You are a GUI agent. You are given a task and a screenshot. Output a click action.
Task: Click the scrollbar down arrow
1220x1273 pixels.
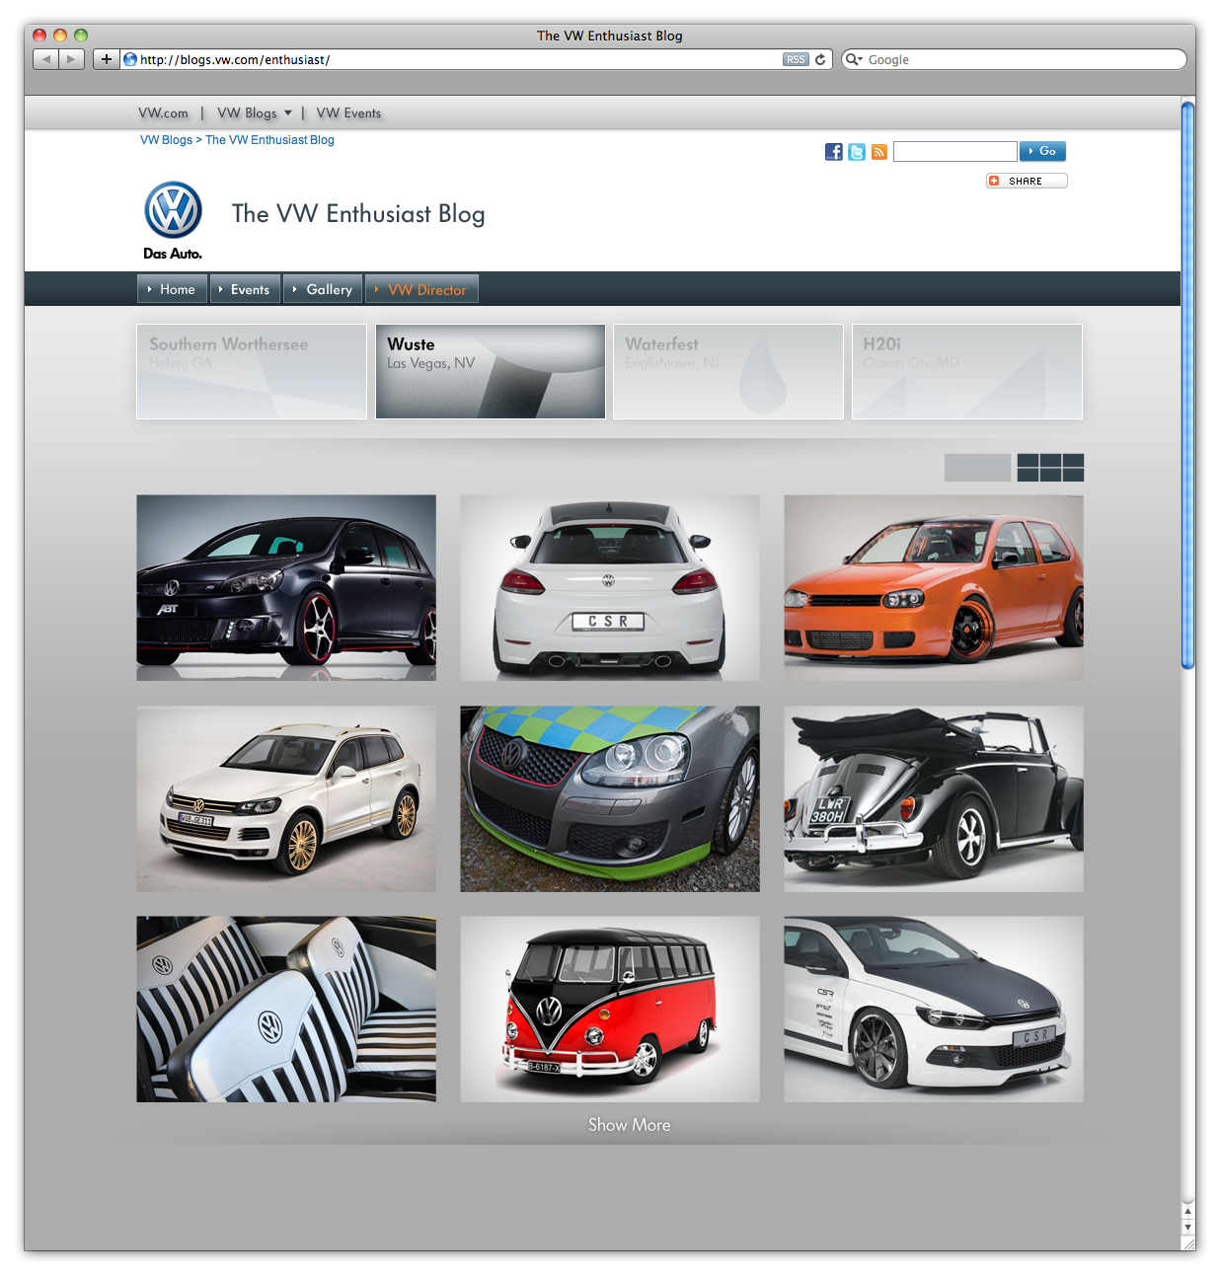click(x=1187, y=1228)
